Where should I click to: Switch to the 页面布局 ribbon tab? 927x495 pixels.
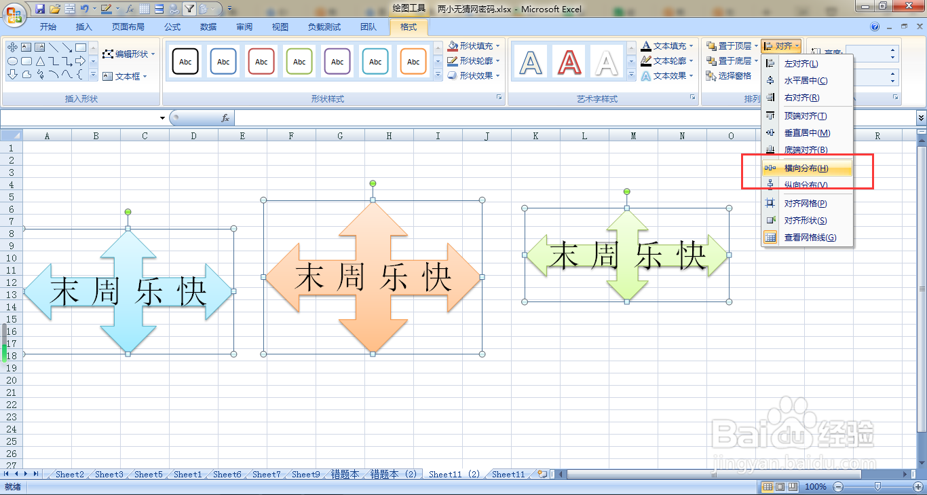128,27
